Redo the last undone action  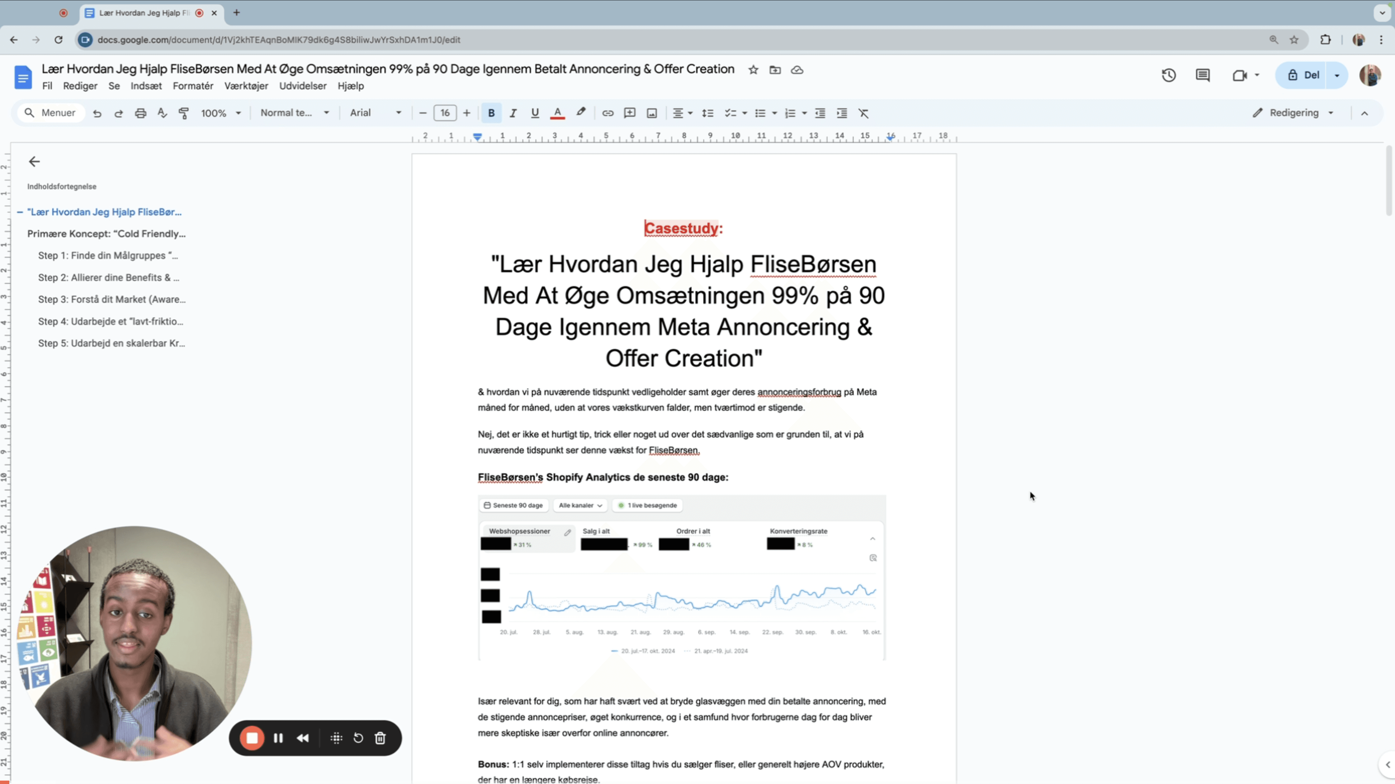pyautogui.click(x=119, y=113)
